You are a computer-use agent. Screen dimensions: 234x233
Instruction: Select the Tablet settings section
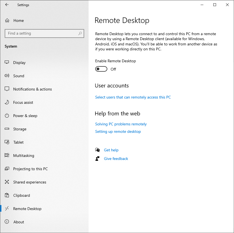point(18,142)
